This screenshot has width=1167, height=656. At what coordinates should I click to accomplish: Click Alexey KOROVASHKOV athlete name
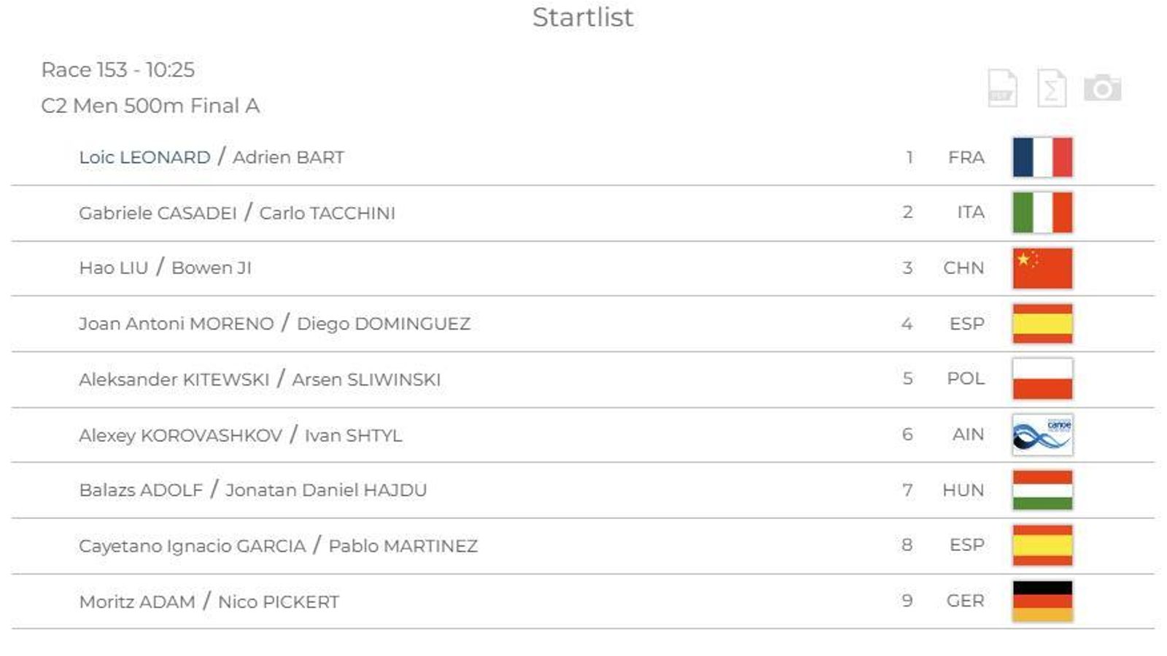[180, 435]
